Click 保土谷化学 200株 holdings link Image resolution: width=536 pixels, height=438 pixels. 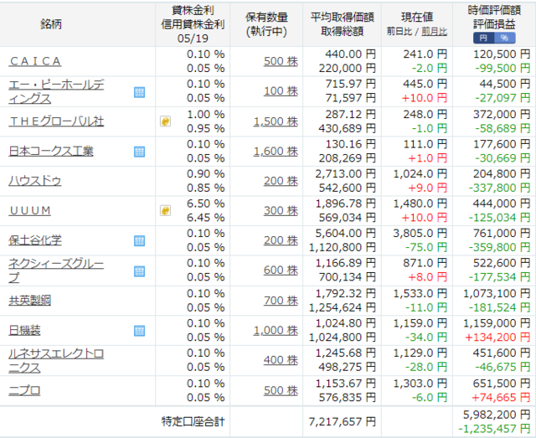click(x=281, y=240)
